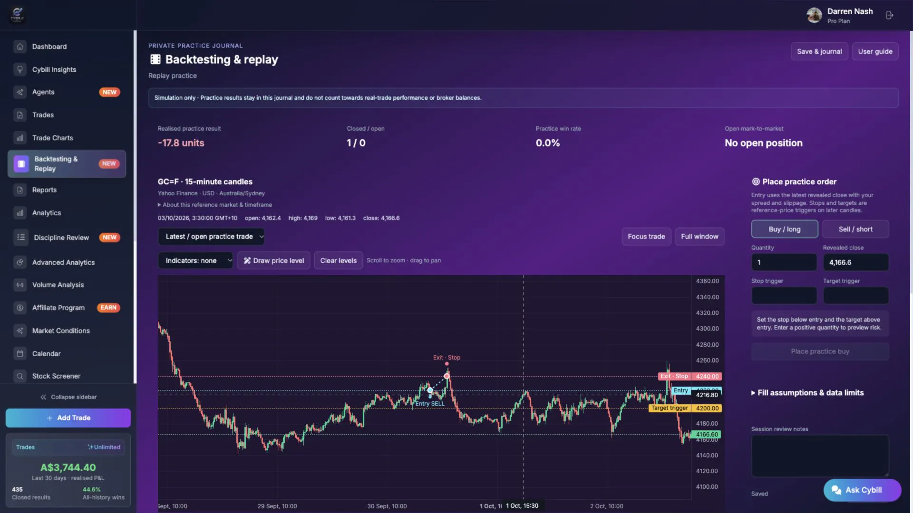Click the Cybill logo icon
913x513 pixels.
click(18, 15)
